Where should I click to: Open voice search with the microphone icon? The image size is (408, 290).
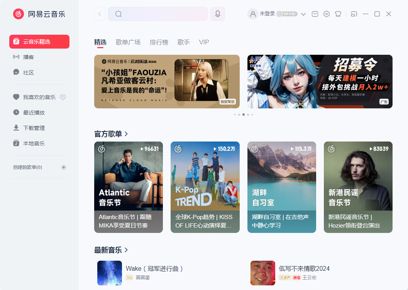[217, 13]
